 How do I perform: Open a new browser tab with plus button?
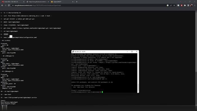click(x=77, y=2)
